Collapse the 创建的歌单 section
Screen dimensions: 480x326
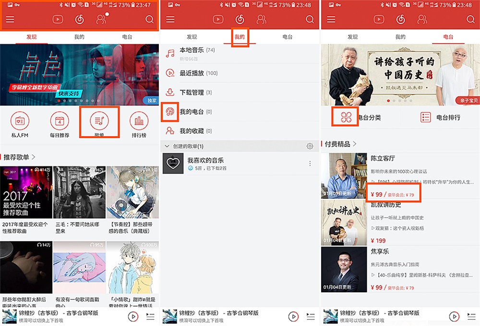[167, 145]
